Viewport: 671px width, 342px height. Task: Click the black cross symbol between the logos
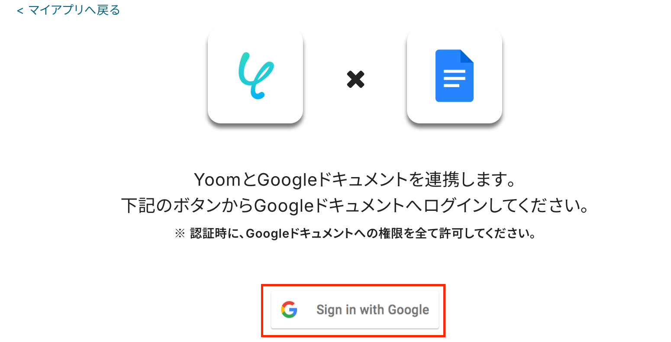(x=355, y=79)
